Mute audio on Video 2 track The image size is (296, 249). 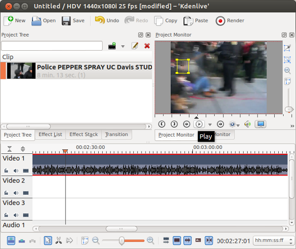pos(16,193)
